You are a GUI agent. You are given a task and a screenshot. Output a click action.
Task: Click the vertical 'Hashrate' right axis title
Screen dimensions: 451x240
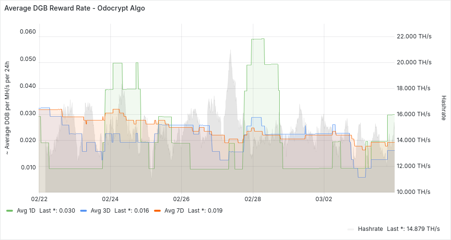pos(443,108)
